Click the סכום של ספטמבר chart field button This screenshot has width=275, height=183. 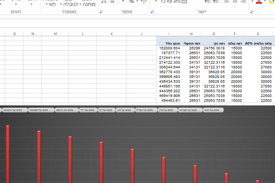tap(41, 110)
